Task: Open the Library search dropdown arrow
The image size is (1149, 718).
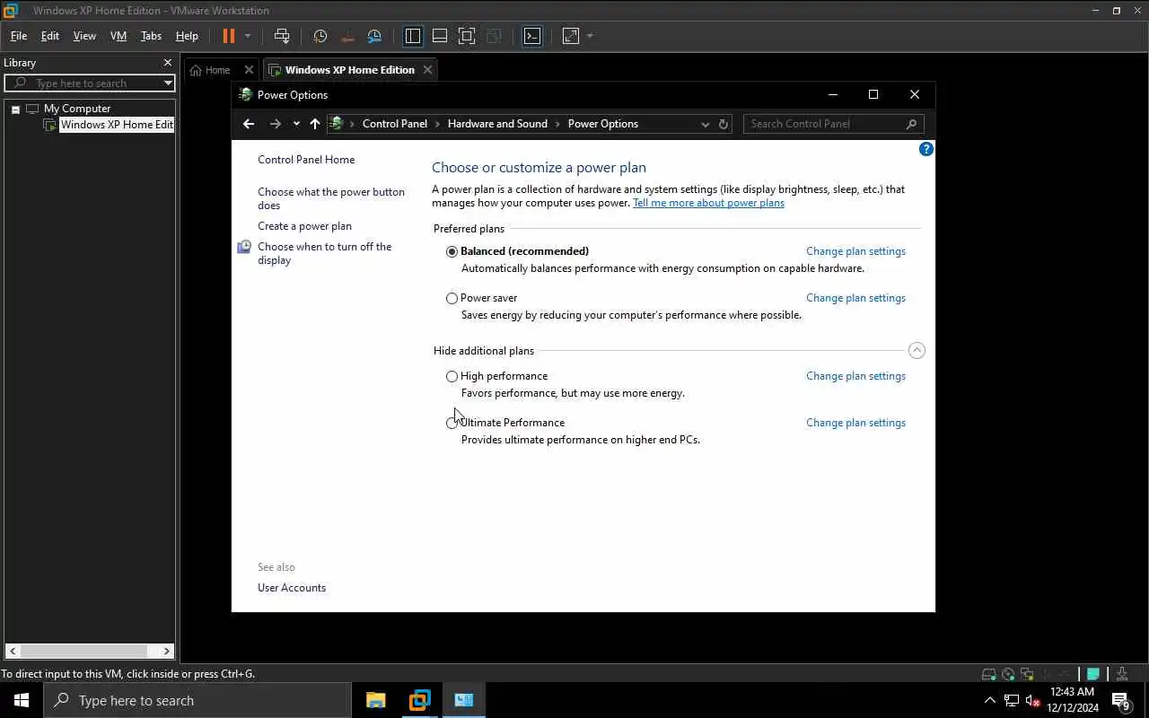Action: click(x=168, y=83)
